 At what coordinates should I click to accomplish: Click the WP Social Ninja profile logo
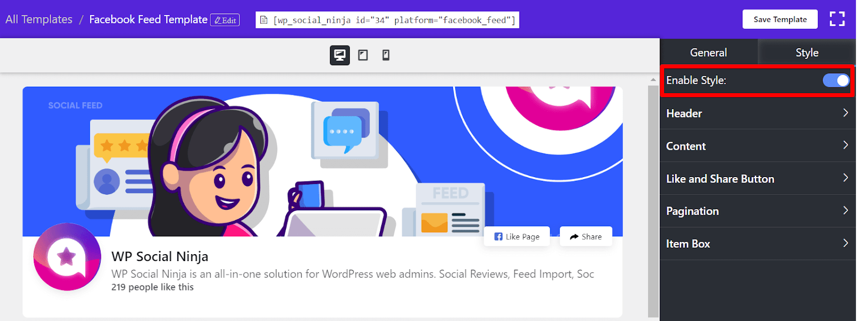67,257
